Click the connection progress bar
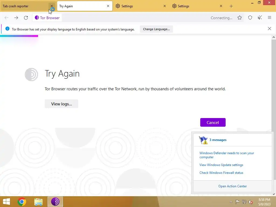 pos(19,36)
